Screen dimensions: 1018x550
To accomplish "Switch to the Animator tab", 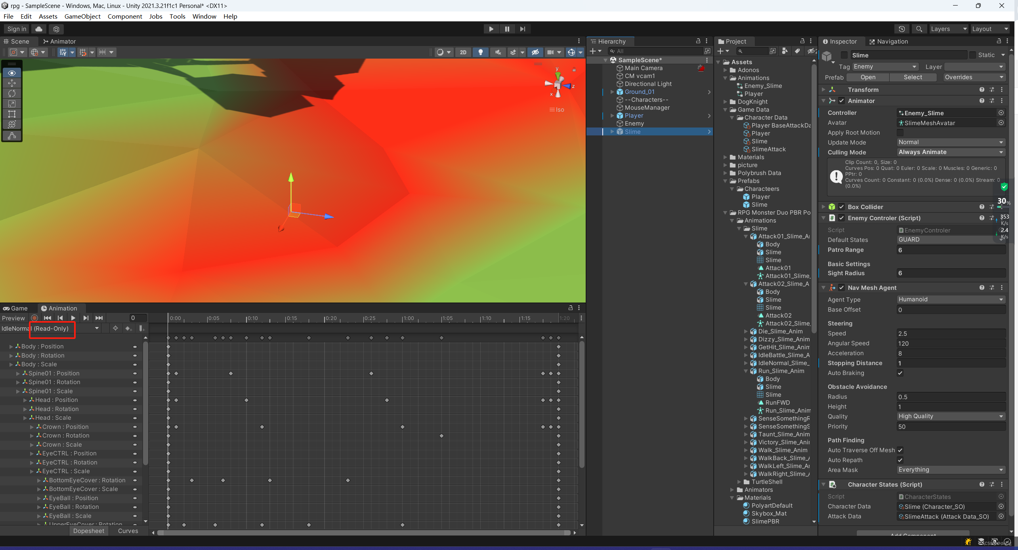I will 59,41.
